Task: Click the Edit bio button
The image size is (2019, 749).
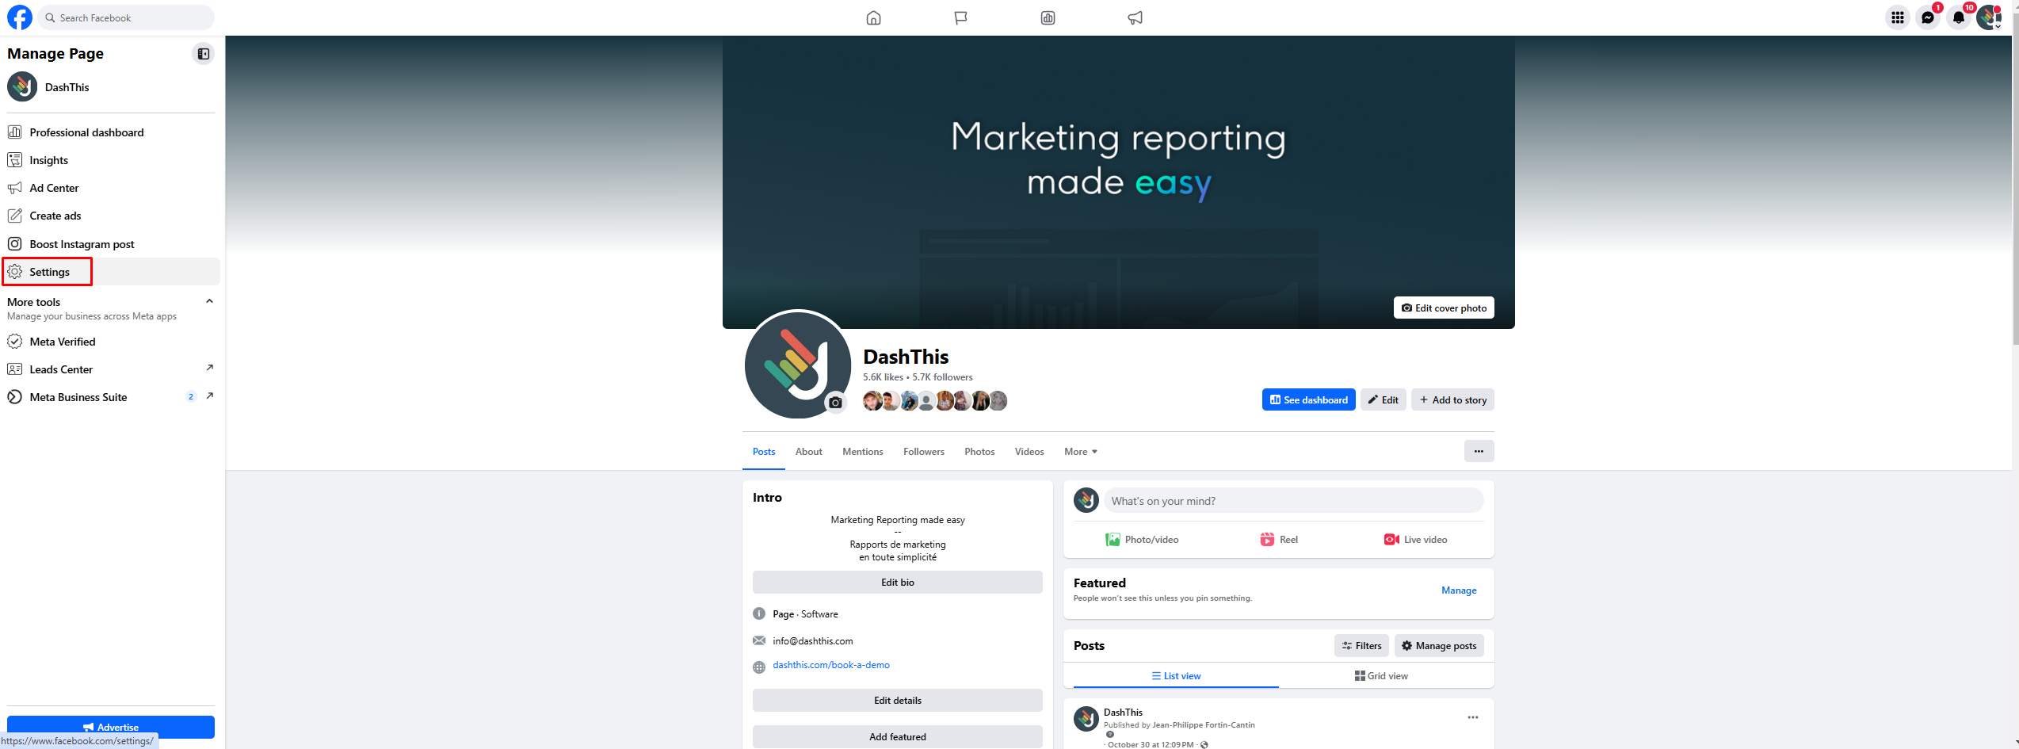Action: tap(897, 582)
